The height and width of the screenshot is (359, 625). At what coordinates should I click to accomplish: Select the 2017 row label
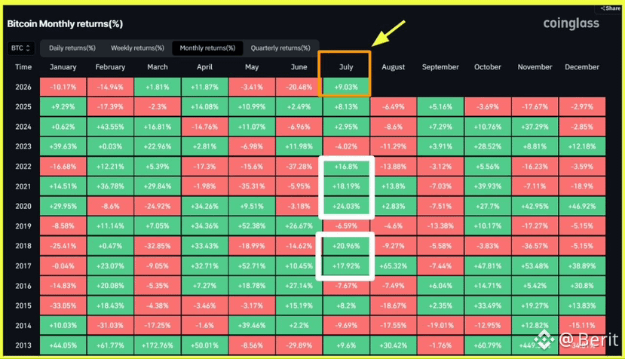pyautogui.click(x=23, y=266)
